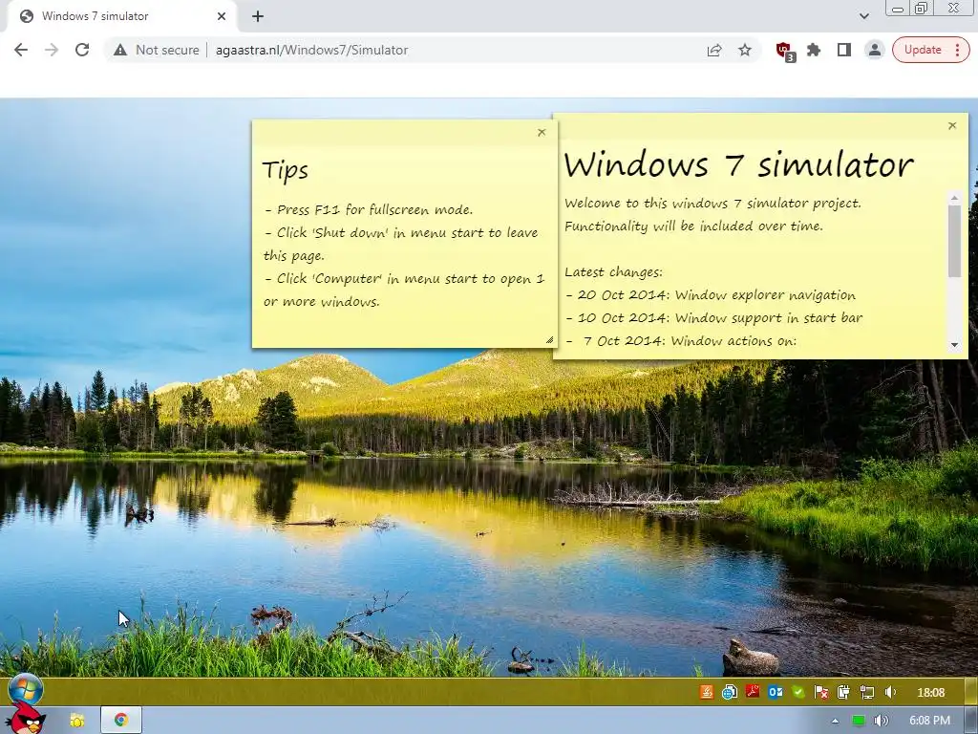Open the Outlook tray icon
The image size is (978, 734).
[776, 692]
